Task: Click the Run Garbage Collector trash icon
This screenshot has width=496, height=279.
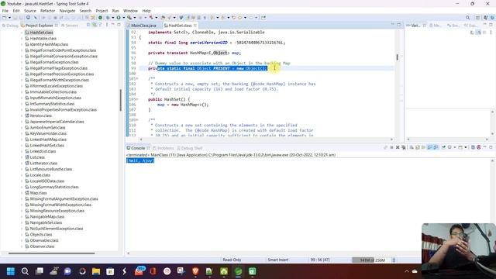Action: [394, 260]
